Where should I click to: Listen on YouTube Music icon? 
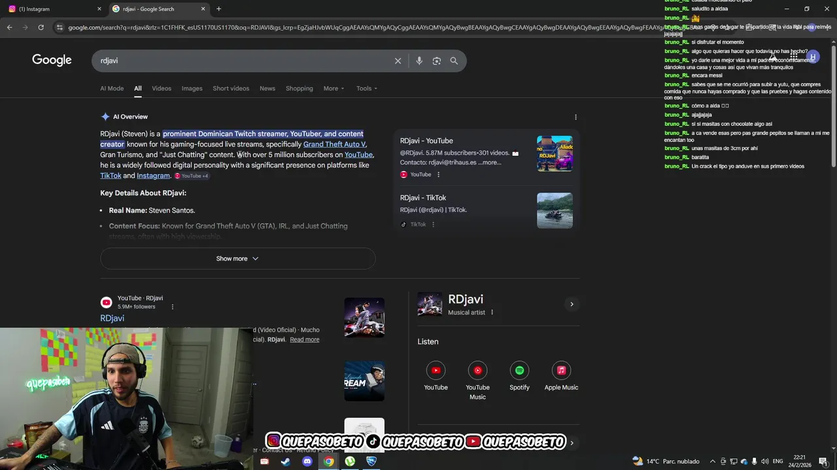click(477, 370)
